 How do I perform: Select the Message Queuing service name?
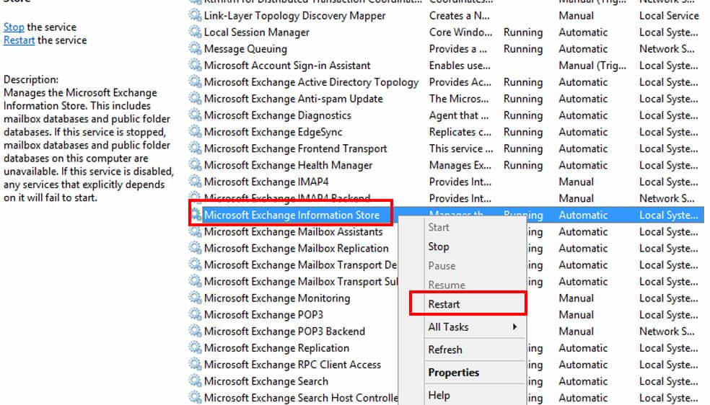pyautogui.click(x=245, y=49)
